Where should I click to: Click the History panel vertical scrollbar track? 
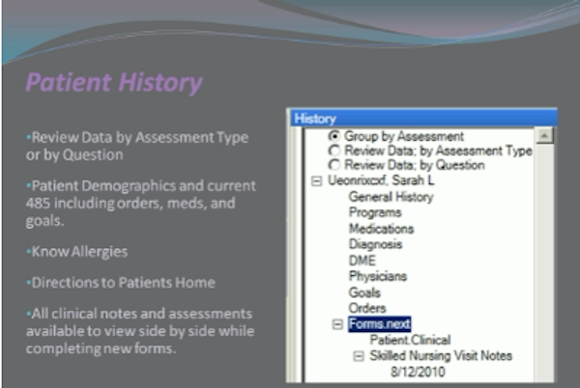[x=544, y=263]
